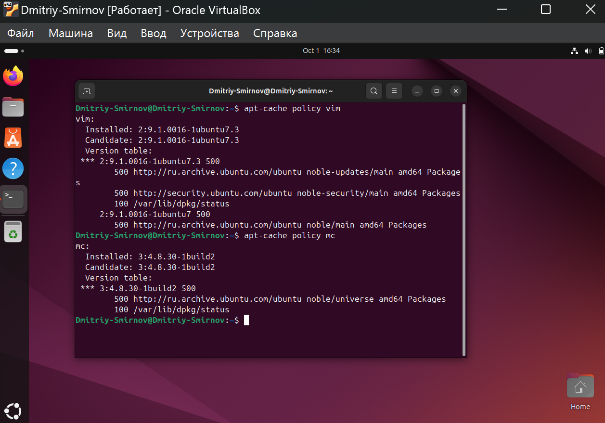
Task: Click the network status tray icon
Action: click(574, 51)
